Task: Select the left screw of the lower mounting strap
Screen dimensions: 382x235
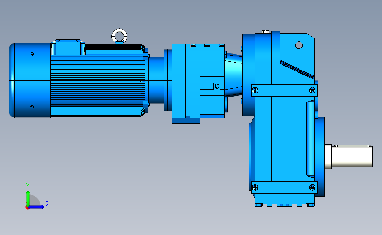Action: pyautogui.click(x=255, y=187)
